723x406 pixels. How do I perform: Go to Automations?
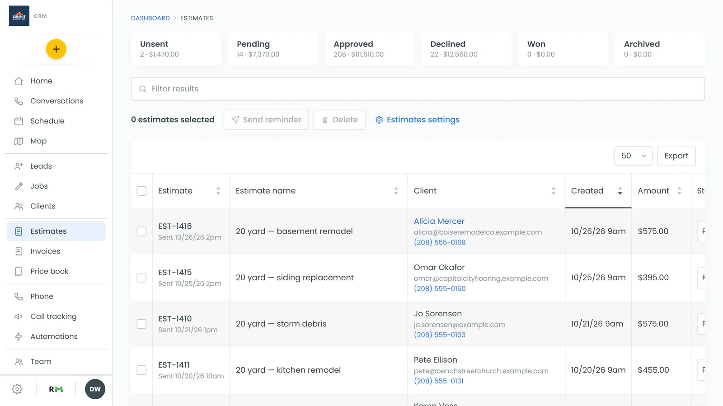click(56, 337)
